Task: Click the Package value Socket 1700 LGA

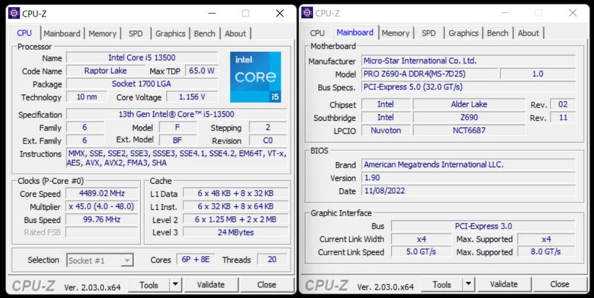Action: 142,84
